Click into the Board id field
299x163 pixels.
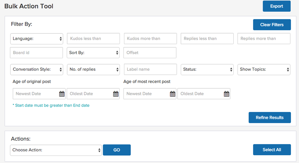coord(37,53)
